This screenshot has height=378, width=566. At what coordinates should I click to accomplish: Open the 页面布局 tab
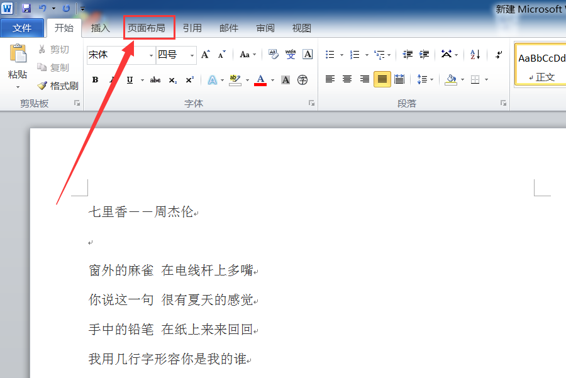(147, 28)
